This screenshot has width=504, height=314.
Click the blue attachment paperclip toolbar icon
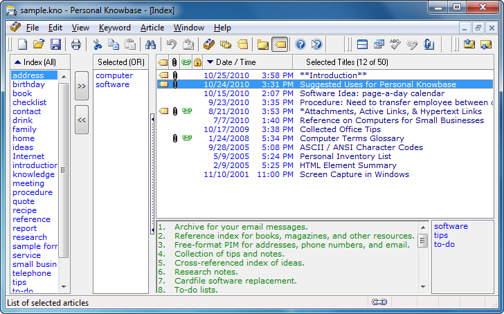[x=429, y=44]
